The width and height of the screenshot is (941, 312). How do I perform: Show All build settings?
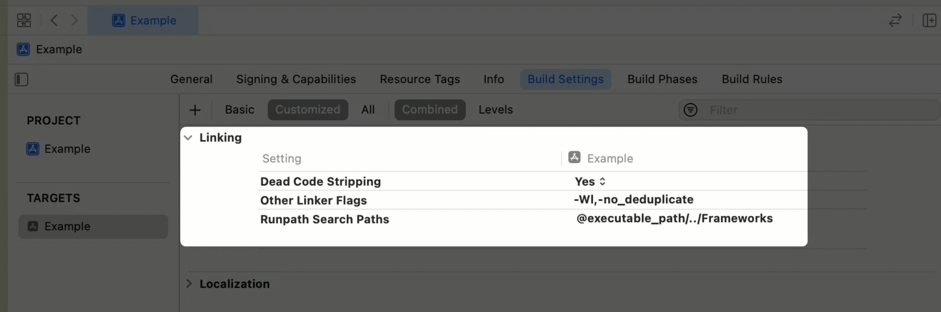click(x=368, y=109)
